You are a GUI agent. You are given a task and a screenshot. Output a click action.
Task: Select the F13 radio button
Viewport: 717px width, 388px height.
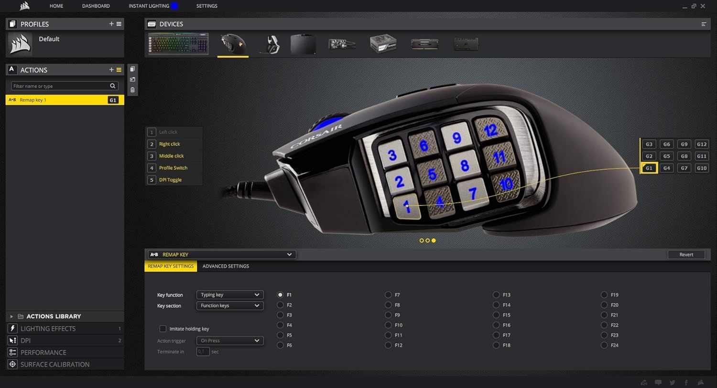pyautogui.click(x=496, y=294)
